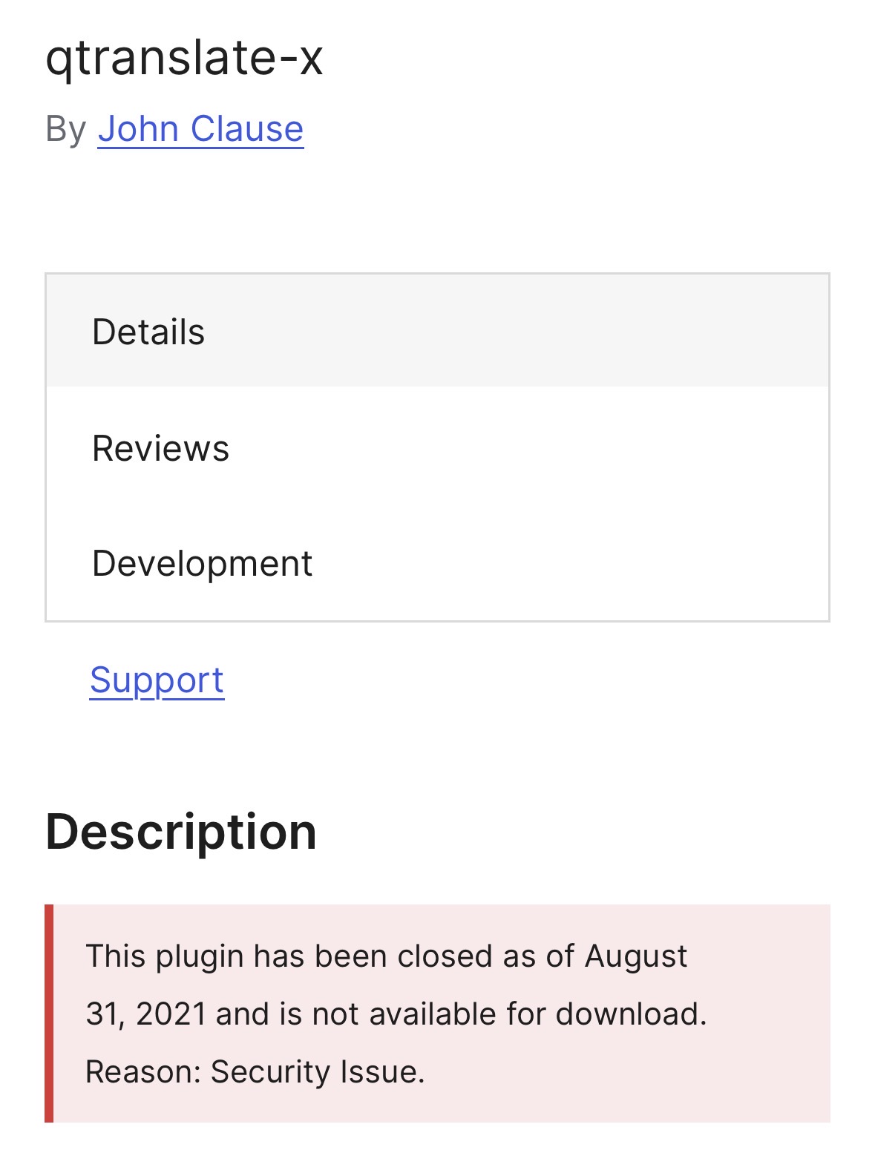875x1176 pixels.
Task: Click the Description heading
Action: pyautogui.click(x=181, y=831)
